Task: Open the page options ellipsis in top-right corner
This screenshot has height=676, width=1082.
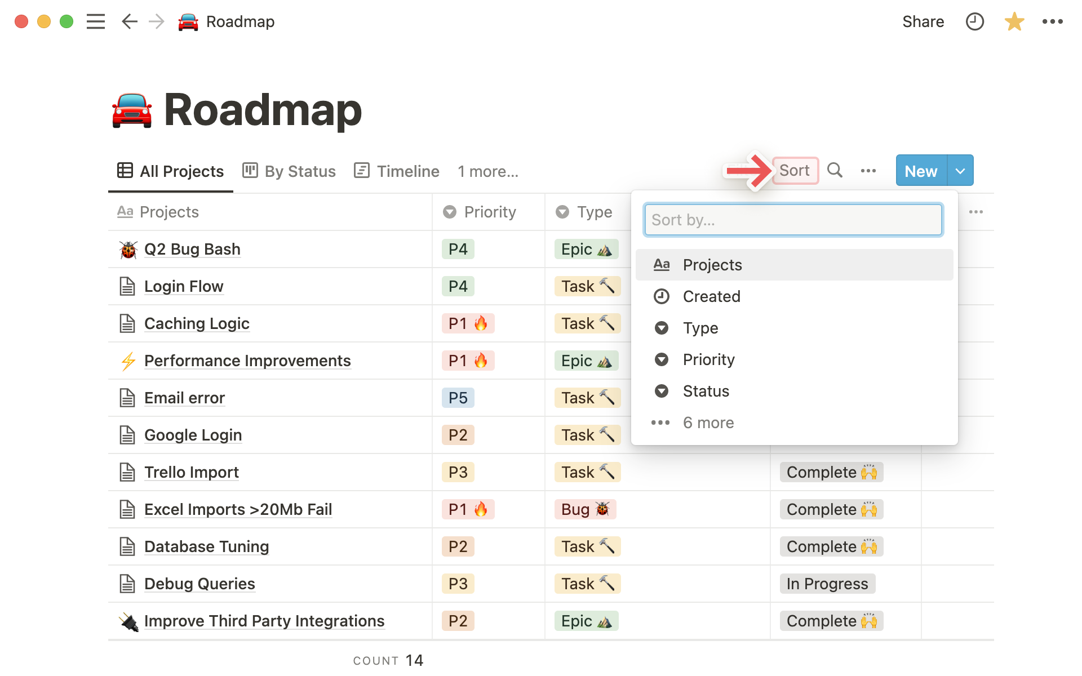Action: [x=1053, y=21]
